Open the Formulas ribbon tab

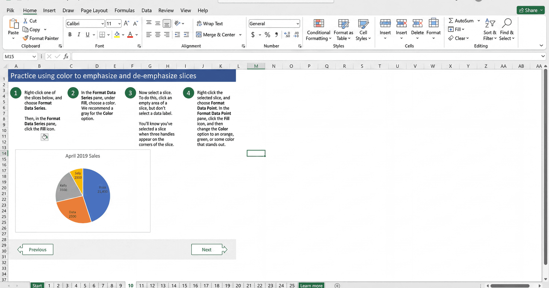pyautogui.click(x=125, y=10)
